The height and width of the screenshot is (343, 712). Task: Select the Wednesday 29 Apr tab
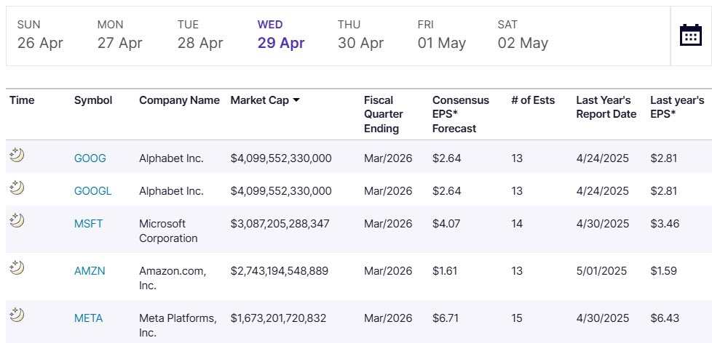tap(281, 35)
